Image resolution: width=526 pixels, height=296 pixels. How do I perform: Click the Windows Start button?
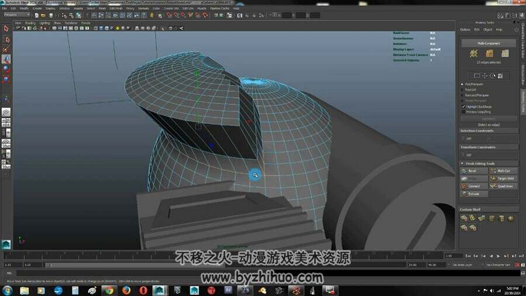[x=8, y=290]
